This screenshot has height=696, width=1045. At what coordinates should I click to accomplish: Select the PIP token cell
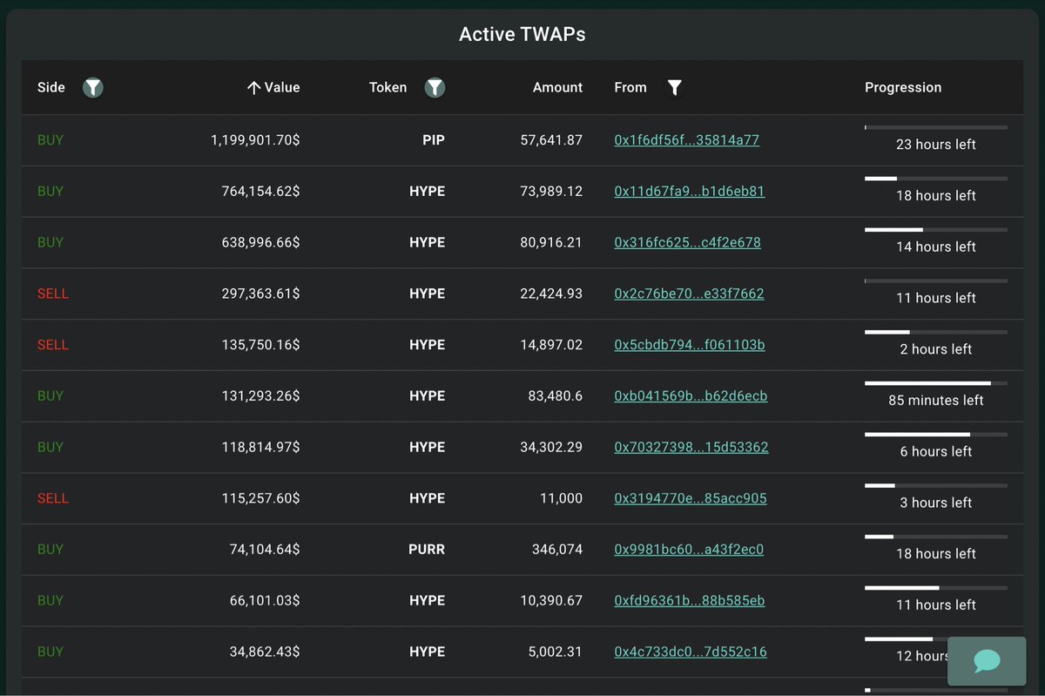pos(434,139)
